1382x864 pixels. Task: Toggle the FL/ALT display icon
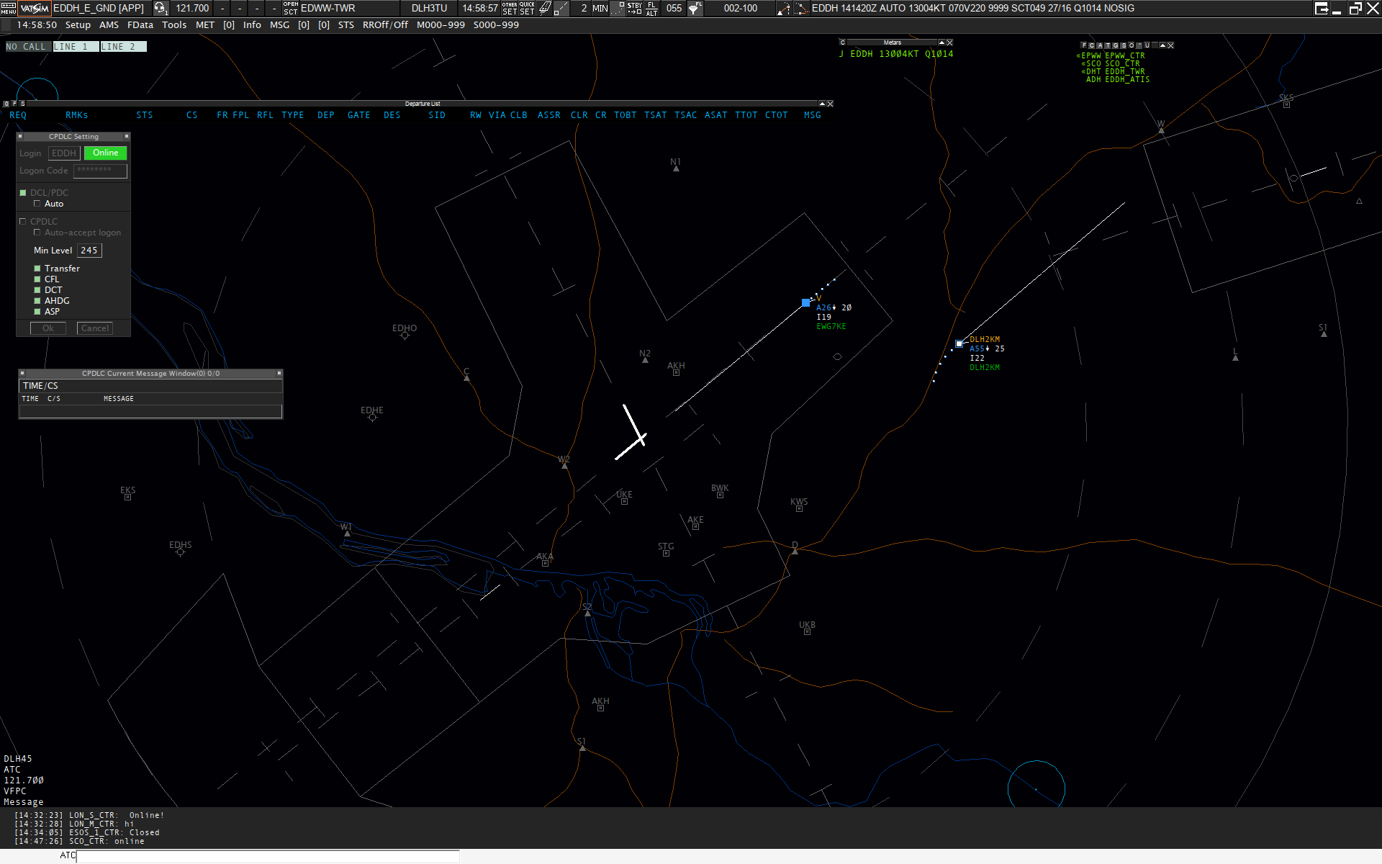coord(651,8)
